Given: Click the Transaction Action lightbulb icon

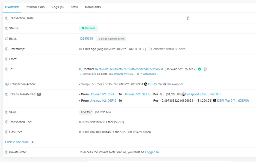Looking at the screenshot, I should 7,84.
